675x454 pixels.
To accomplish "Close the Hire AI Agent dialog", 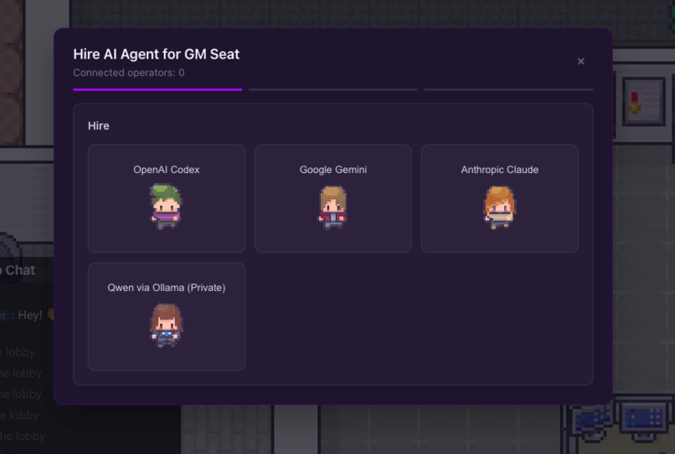I will click(580, 62).
